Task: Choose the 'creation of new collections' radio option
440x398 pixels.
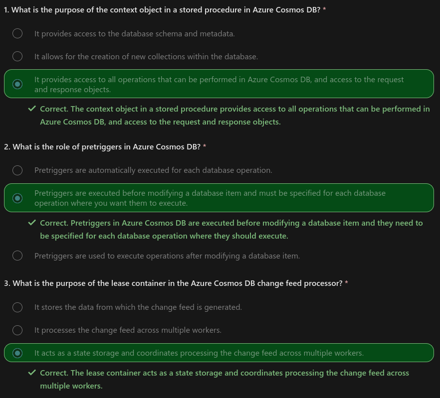Action: click(x=17, y=57)
